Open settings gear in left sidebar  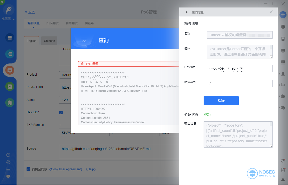tap(8, 162)
